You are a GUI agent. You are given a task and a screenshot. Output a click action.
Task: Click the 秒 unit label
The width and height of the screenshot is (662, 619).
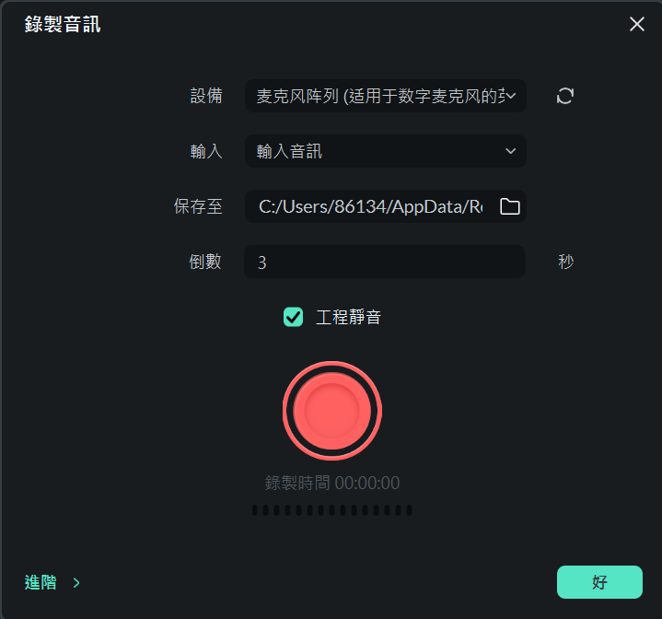point(565,262)
